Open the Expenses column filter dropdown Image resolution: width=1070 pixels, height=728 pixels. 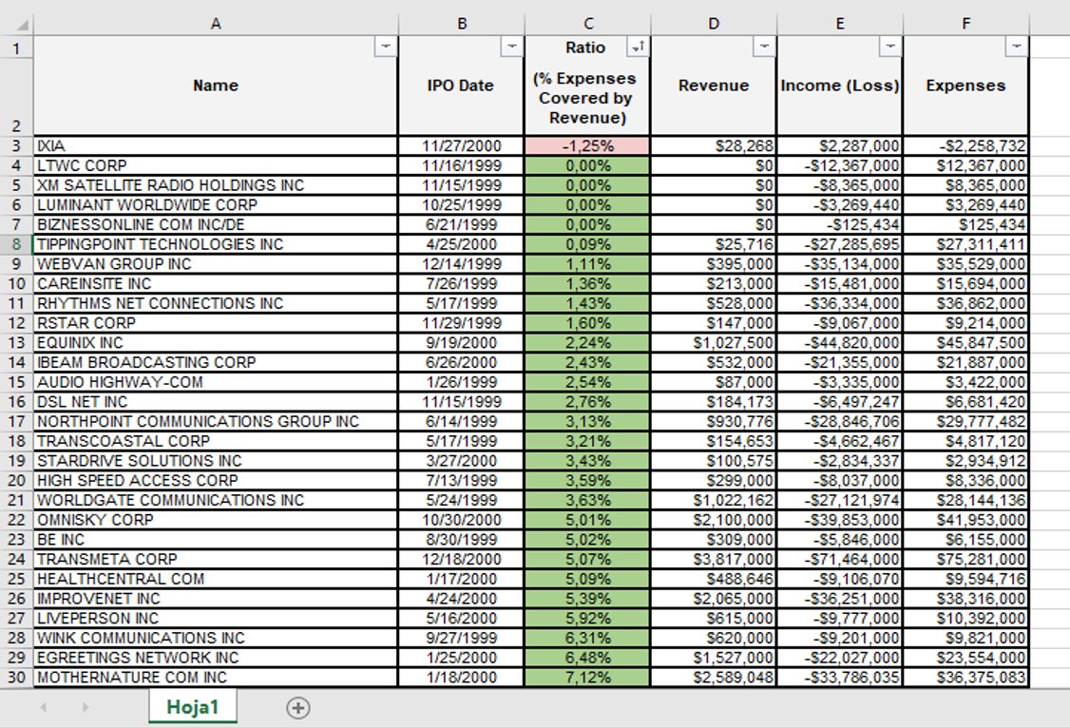(x=1017, y=47)
